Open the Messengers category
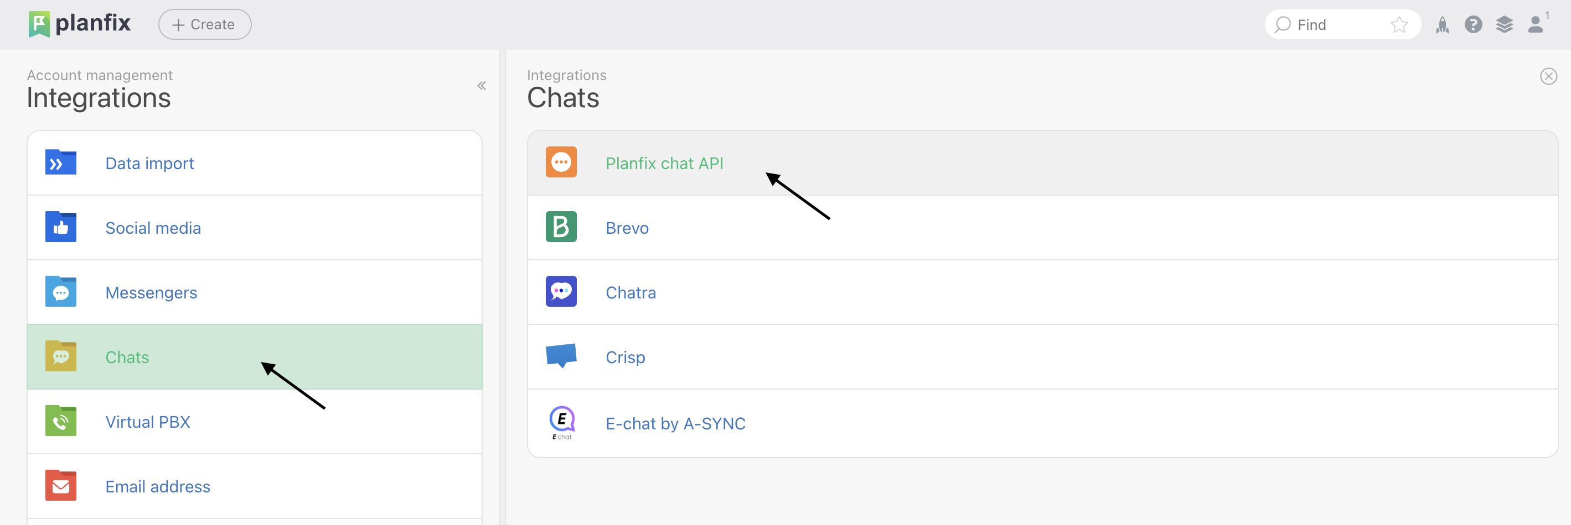 pyautogui.click(x=151, y=292)
